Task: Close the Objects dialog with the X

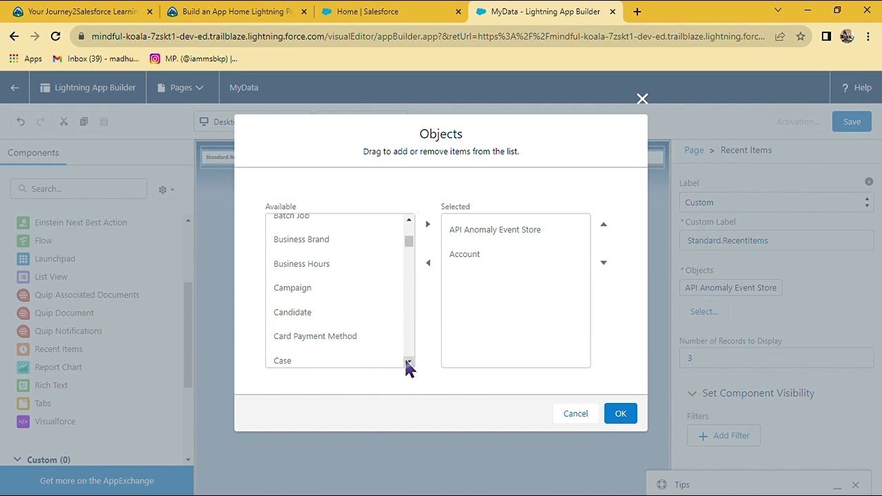Action: tap(642, 99)
